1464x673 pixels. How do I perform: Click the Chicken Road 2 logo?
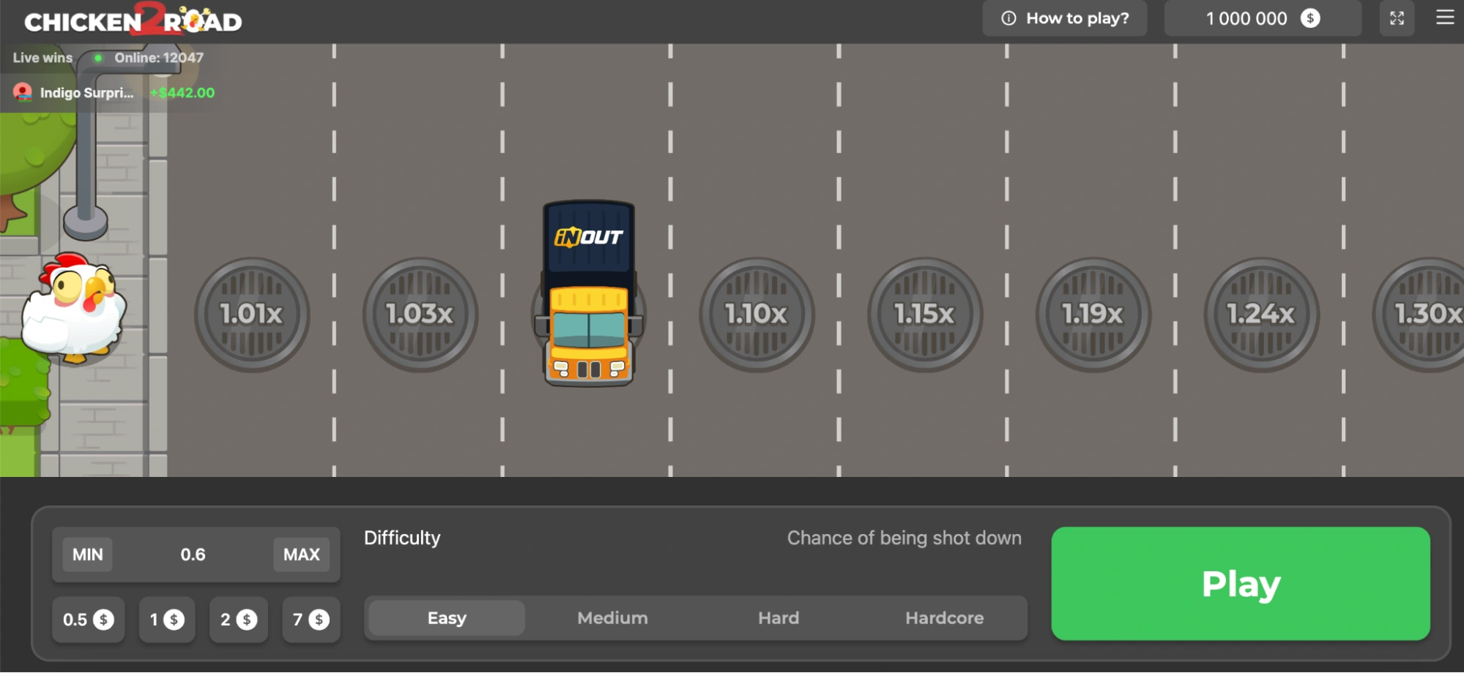(133, 21)
